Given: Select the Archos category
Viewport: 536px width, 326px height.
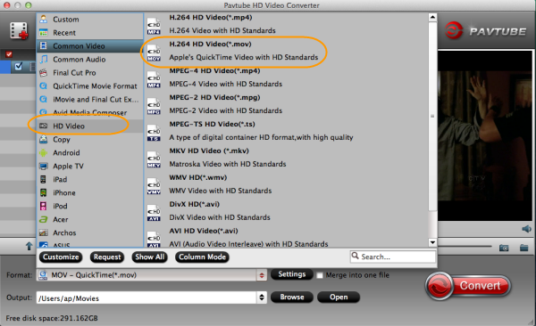Looking at the screenshot, I should click(x=90, y=232).
